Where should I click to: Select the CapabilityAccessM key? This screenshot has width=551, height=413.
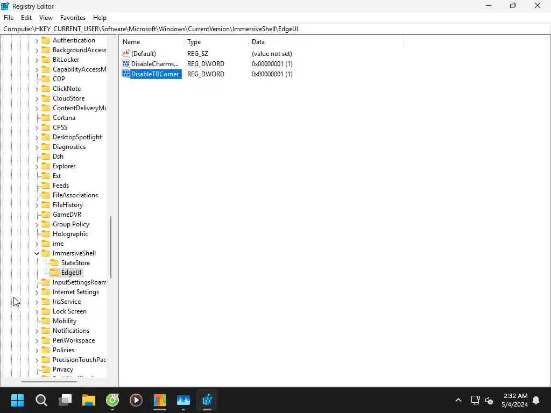80,69
